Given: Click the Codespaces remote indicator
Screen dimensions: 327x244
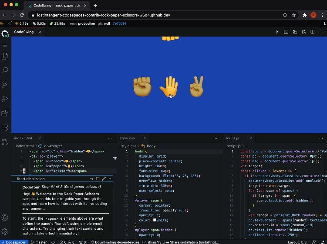Looking at the screenshot, I should pyautogui.click(x=14, y=242).
